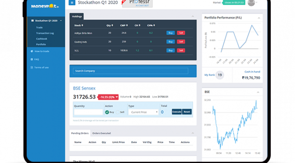Collapse the BSE chart panel

[x=258, y=92]
